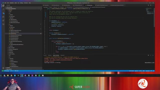Click the split editor icon

150,5
